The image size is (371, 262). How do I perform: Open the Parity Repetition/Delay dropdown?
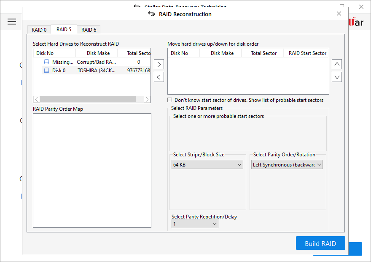tap(195, 224)
